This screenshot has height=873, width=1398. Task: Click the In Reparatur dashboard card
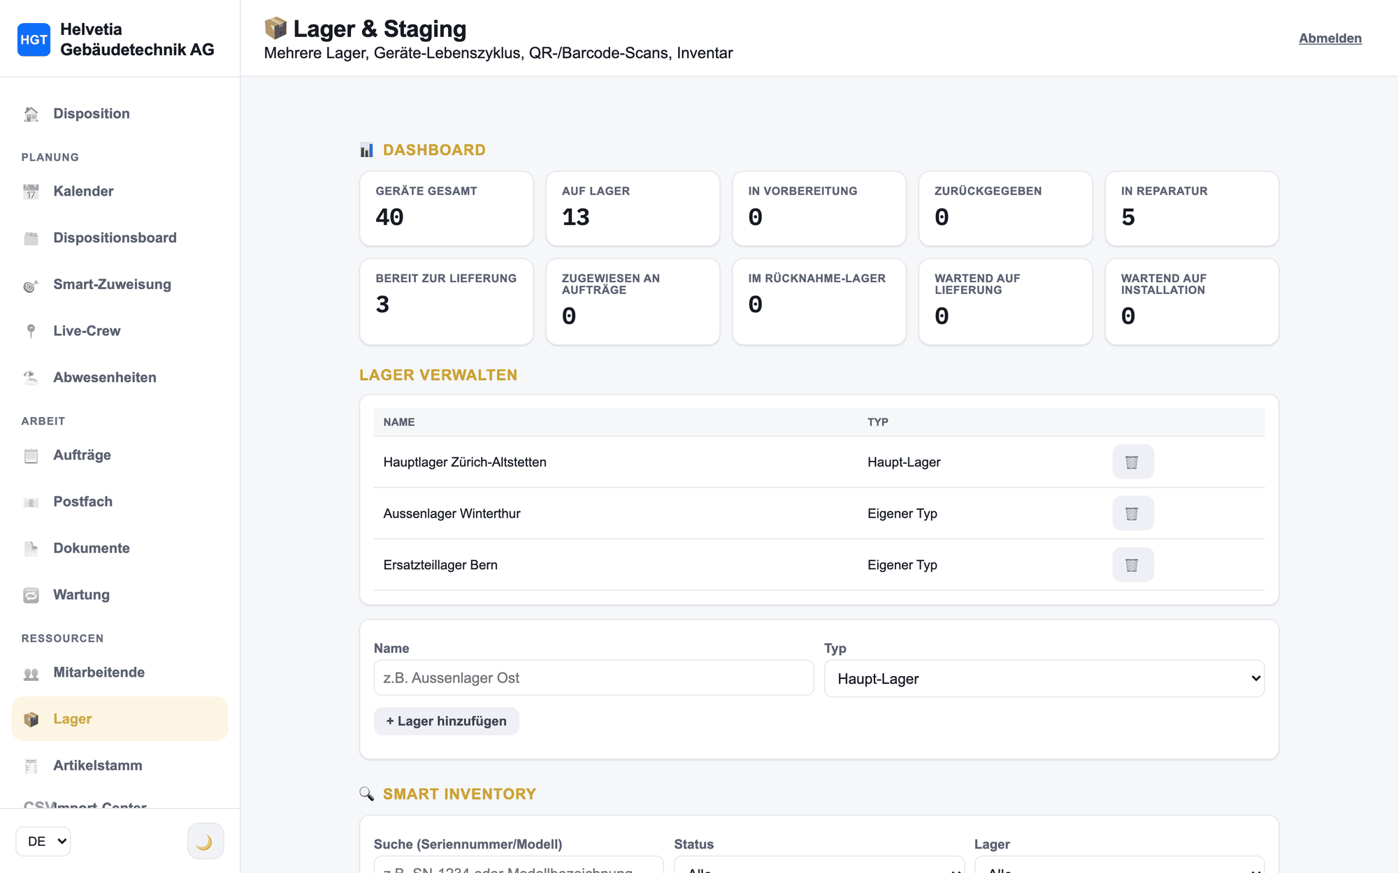(x=1192, y=208)
